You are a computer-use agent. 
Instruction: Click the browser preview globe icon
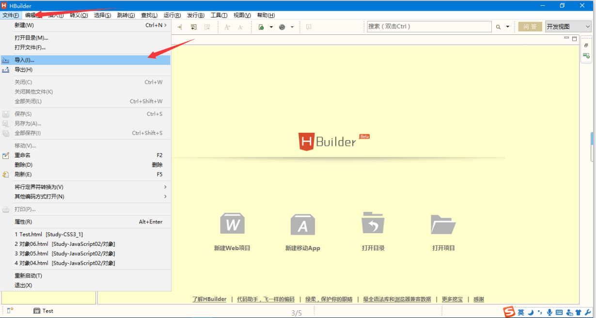coord(282,27)
